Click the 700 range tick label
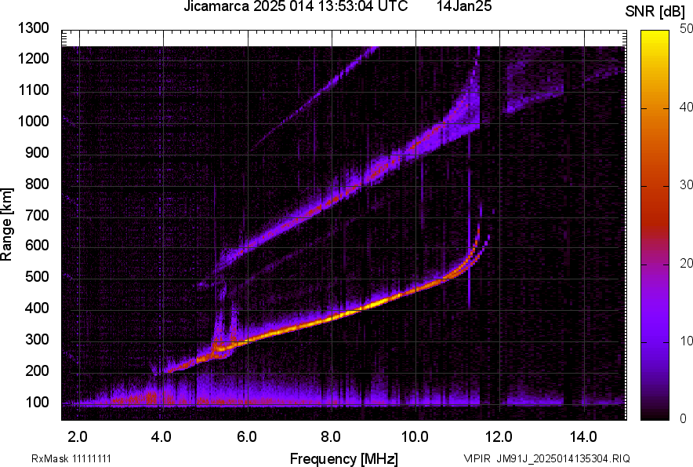Screen dimensions: 693x467 click(37, 215)
